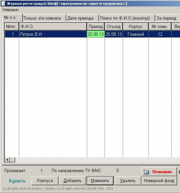Select the Петров В.И. row

click(92, 34)
